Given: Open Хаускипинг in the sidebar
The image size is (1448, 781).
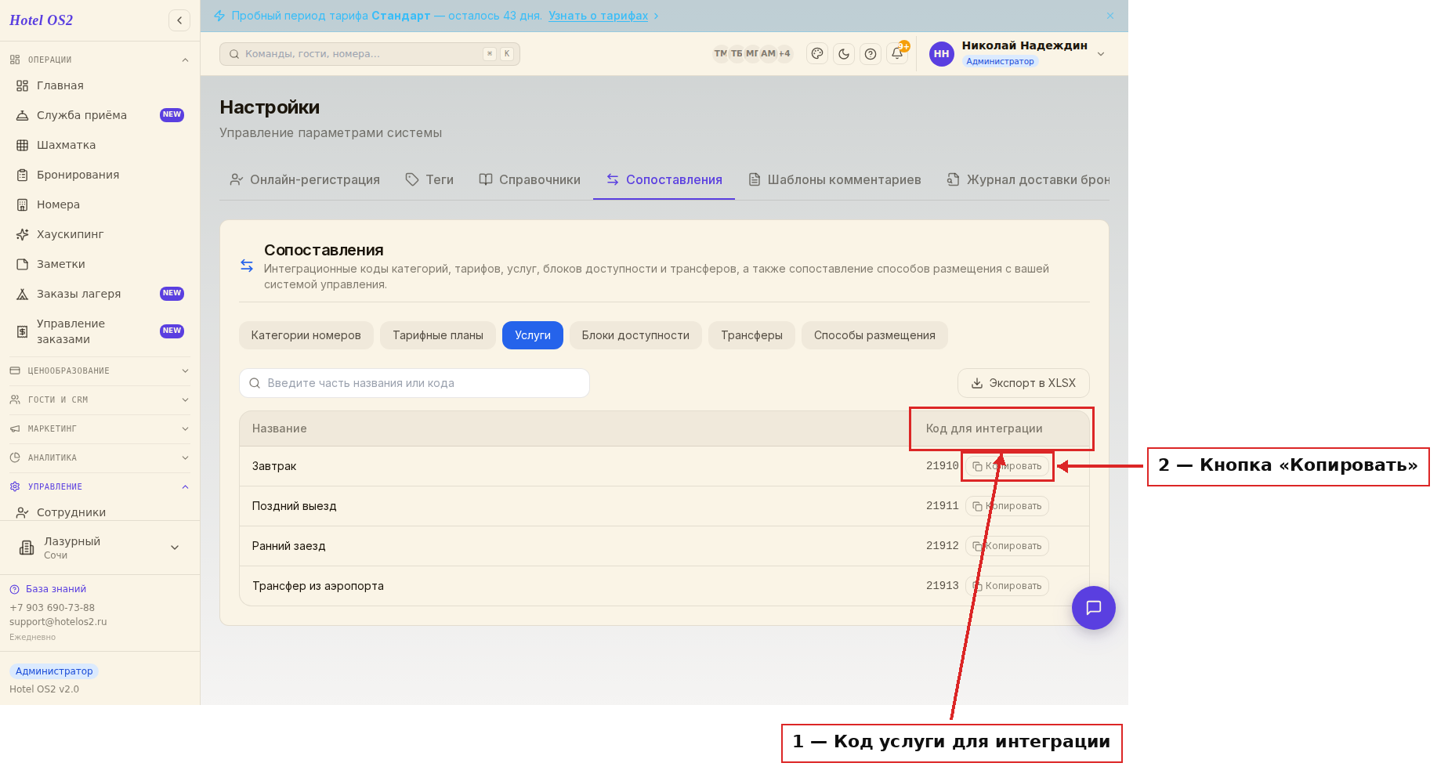Looking at the screenshot, I should point(100,234).
